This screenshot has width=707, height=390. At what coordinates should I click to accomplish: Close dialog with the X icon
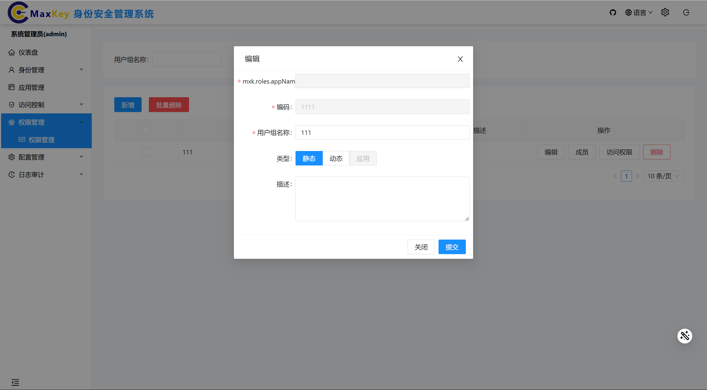[x=460, y=59]
